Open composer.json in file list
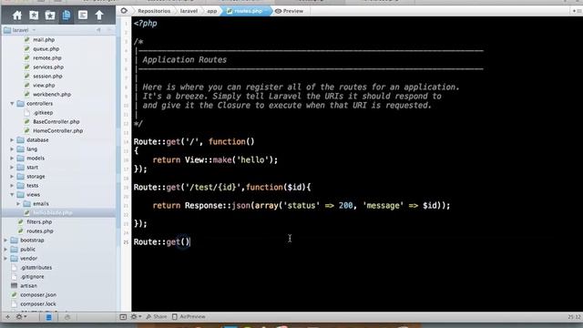583x328 pixels. click(38, 295)
